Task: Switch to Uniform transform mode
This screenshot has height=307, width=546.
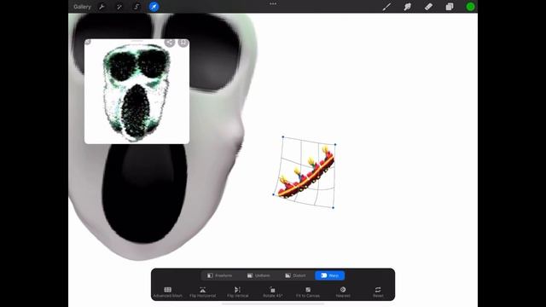Action: [258, 275]
